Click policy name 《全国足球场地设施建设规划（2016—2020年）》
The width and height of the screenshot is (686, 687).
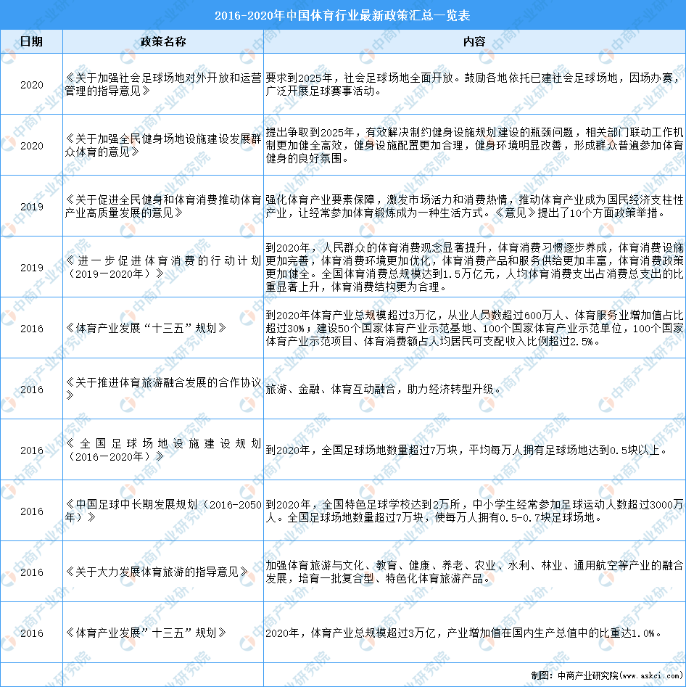click(x=163, y=450)
